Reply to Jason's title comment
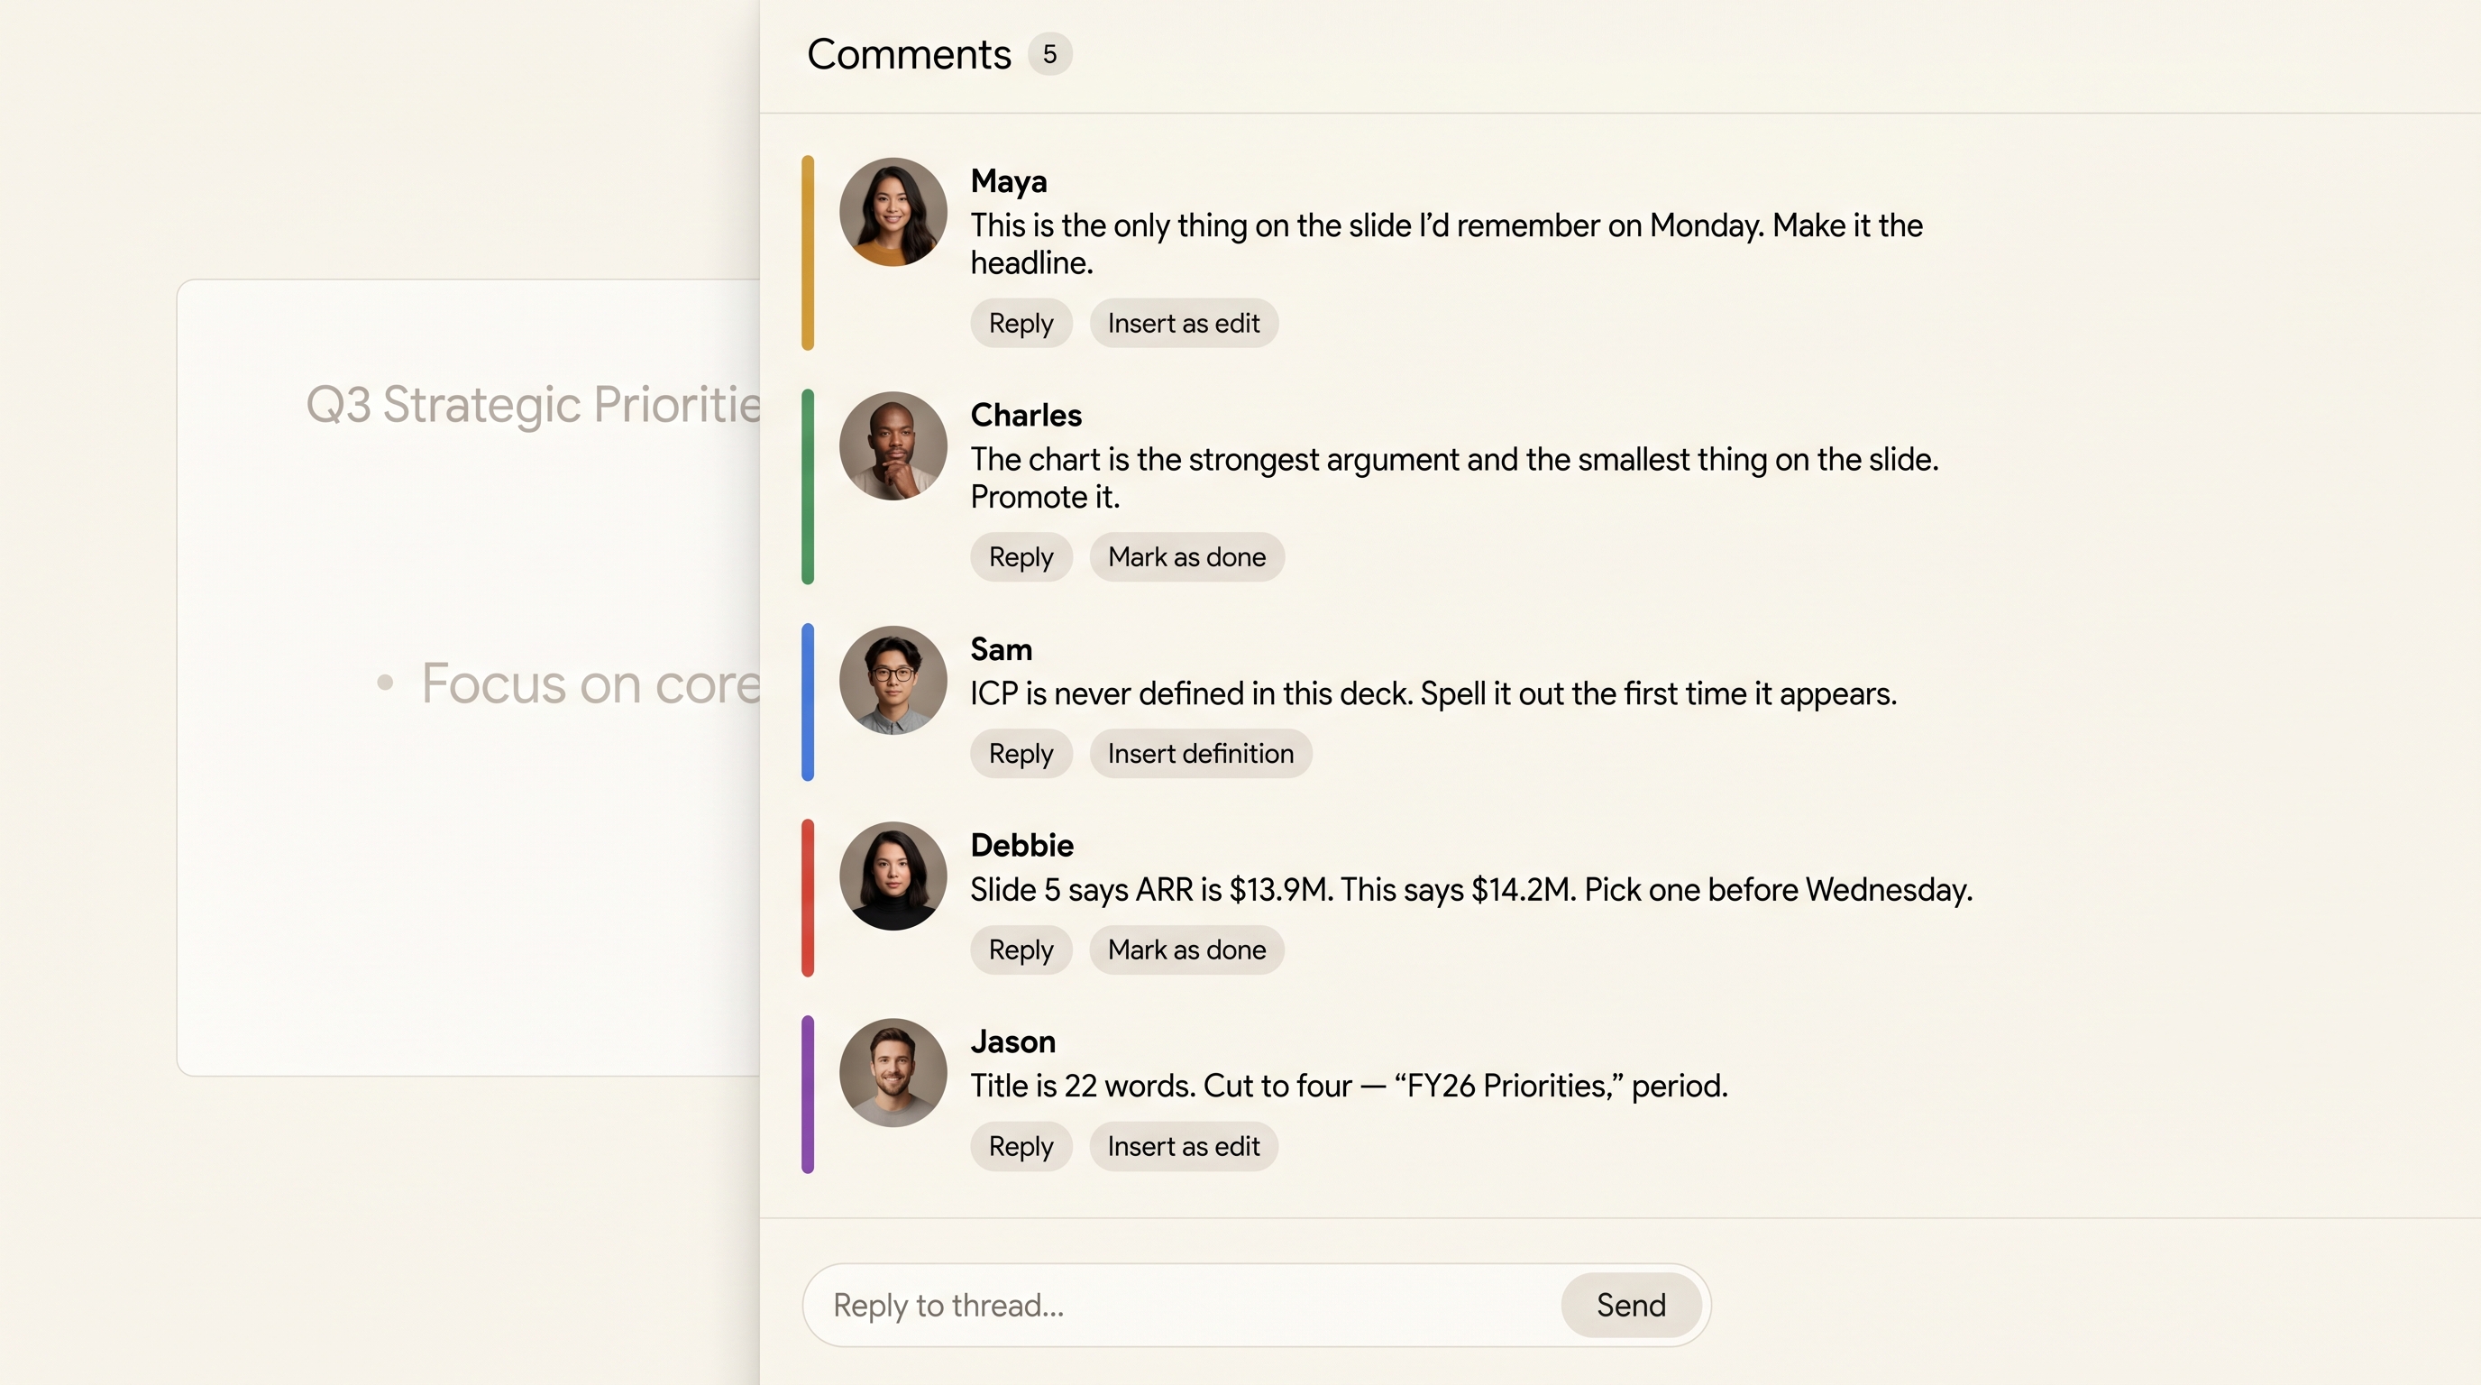This screenshot has width=2481, height=1385. click(1021, 1146)
